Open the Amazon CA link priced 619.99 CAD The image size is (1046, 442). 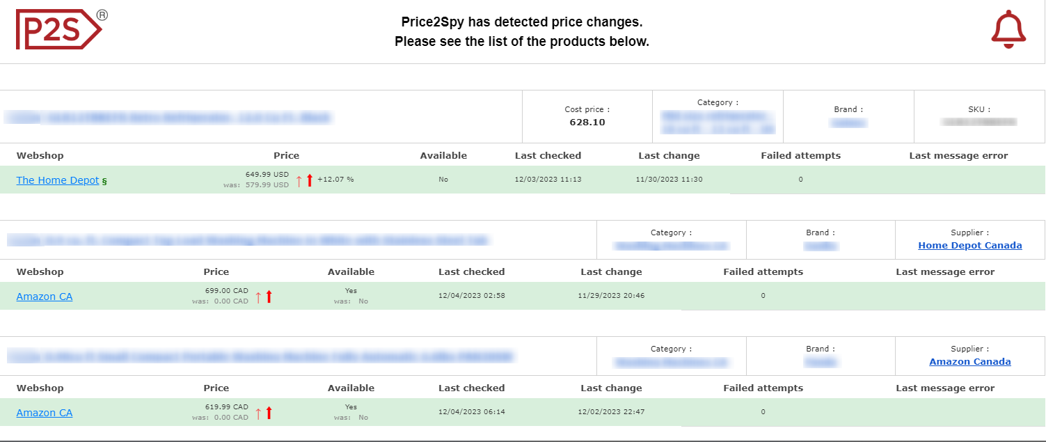coord(45,413)
